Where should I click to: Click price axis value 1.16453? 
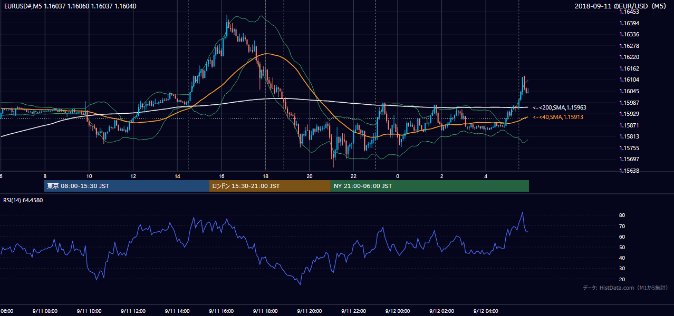click(x=629, y=12)
